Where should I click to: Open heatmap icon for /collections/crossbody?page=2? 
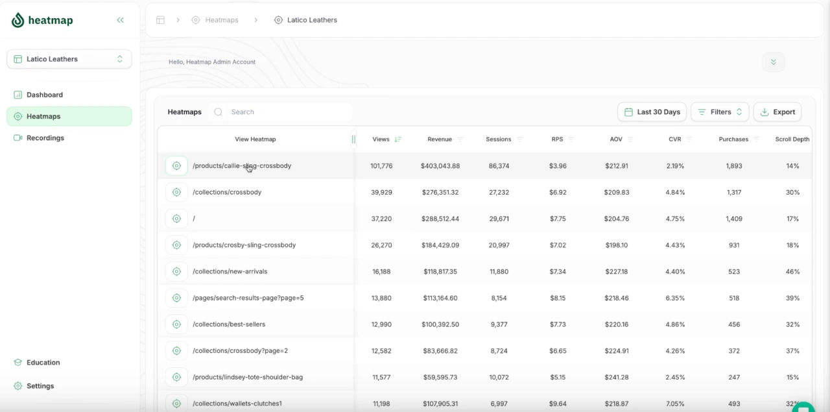click(176, 351)
